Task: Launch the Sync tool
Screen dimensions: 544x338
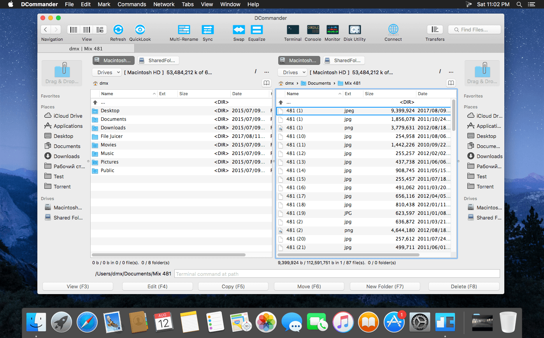Action: (x=208, y=30)
